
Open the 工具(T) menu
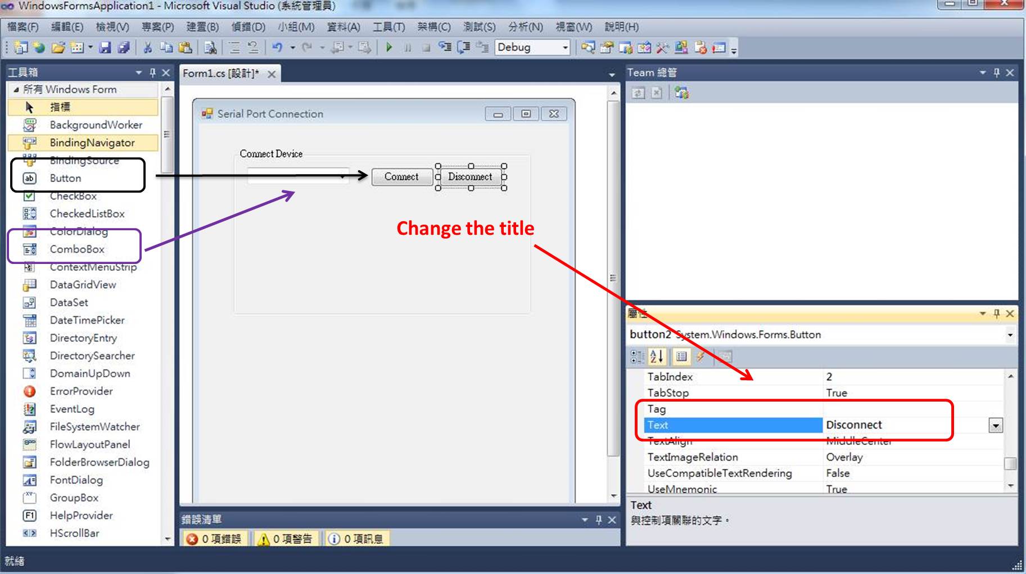(389, 27)
